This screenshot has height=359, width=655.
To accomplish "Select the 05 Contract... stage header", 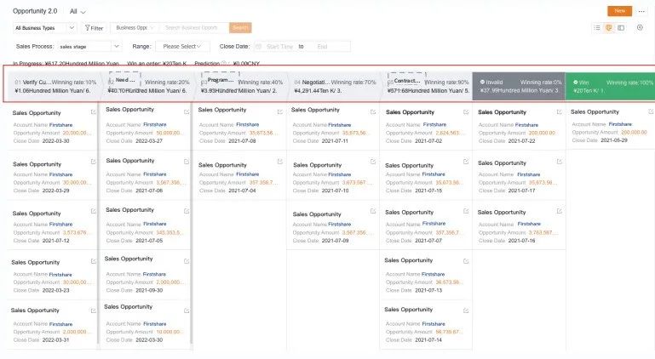I will (x=427, y=87).
